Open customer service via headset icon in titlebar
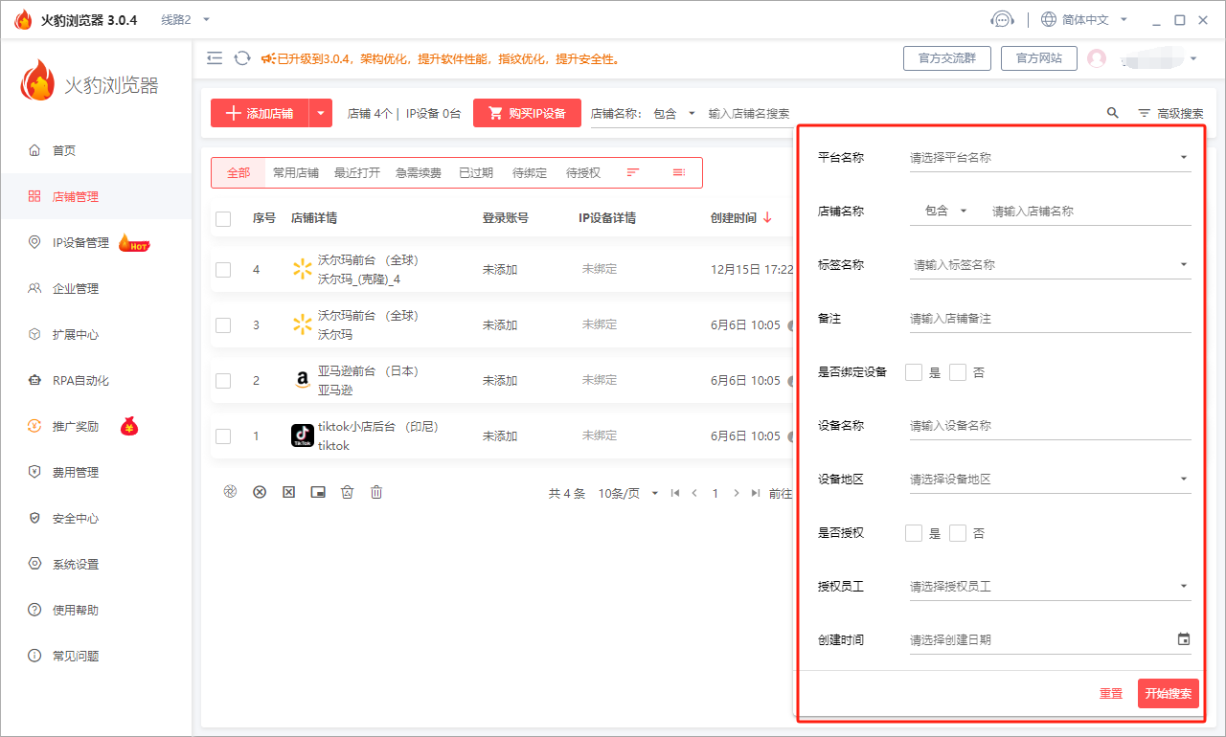Image resolution: width=1226 pixels, height=737 pixels. (x=1003, y=18)
